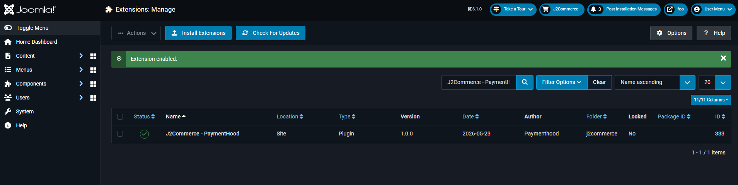Click the magnifier search button
This screenshot has height=185, width=738.
point(525,82)
